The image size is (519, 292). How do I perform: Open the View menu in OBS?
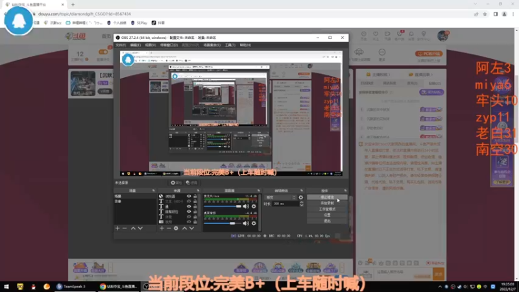click(150, 45)
